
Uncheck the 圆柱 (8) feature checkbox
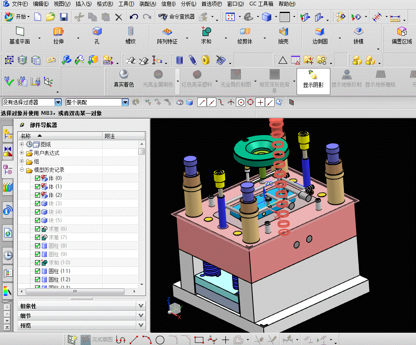tap(38, 246)
